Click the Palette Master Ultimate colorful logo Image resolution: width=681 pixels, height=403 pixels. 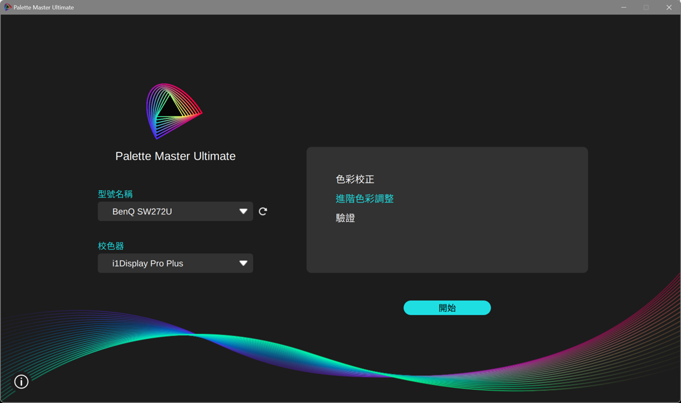tap(174, 111)
